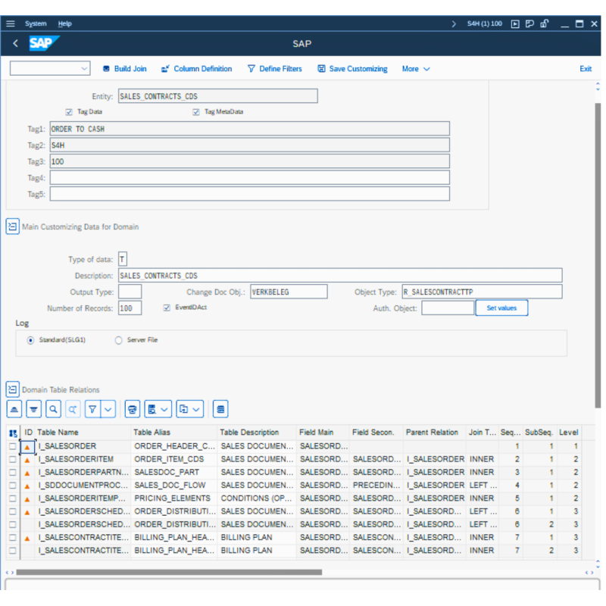Image resolution: width=606 pixels, height=606 pixels.
Task: Collapse the Domain Table Relations section icon
Action: click(x=12, y=389)
